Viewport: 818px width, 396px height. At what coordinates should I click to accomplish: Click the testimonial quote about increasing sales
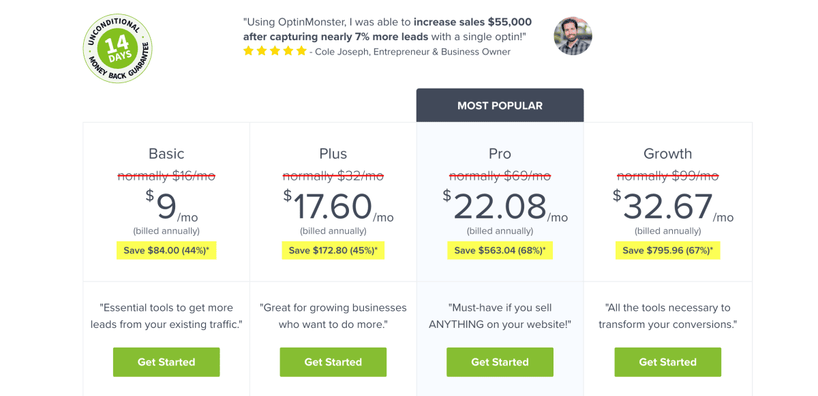tap(387, 29)
